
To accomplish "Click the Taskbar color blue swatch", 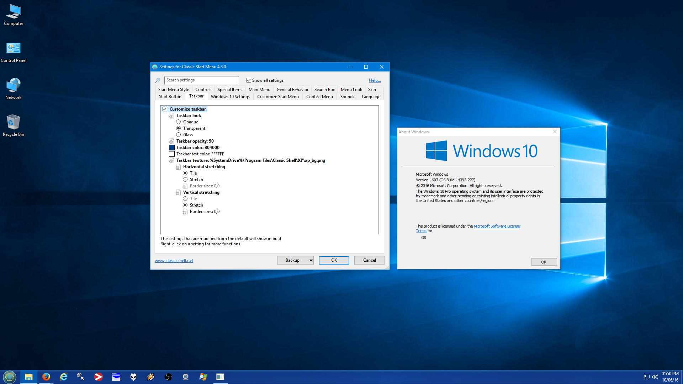I will (x=172, y=148).
